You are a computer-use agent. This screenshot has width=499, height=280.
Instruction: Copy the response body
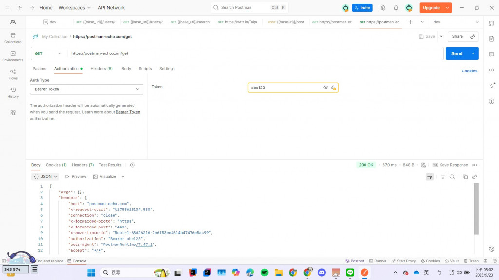(465, 177)
